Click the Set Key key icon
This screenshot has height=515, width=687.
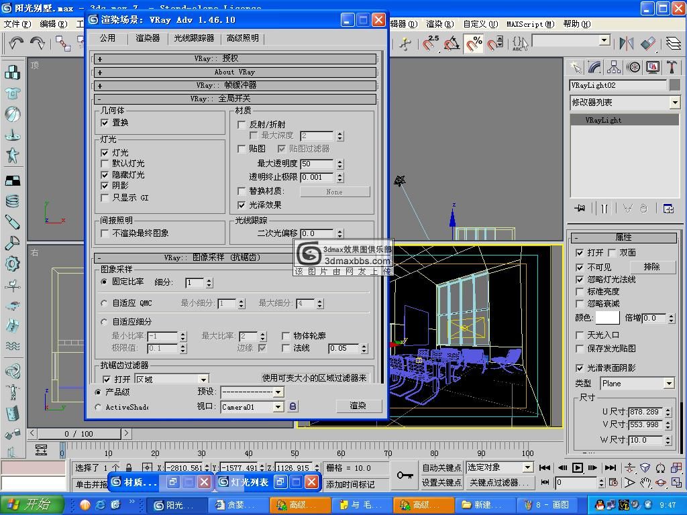pyautogui.click(x=405, y=475)
